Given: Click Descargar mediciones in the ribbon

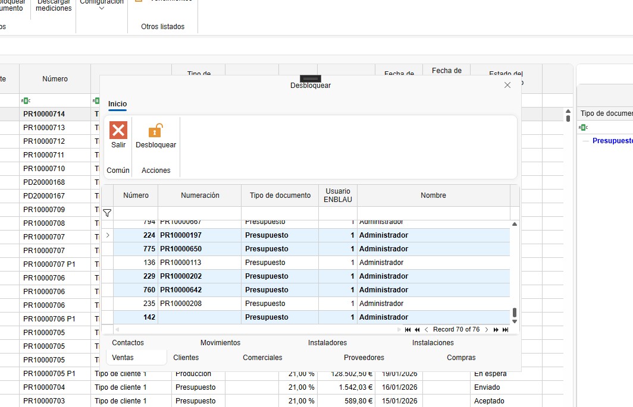Looking at the screenshot, I should pos(54,6).
